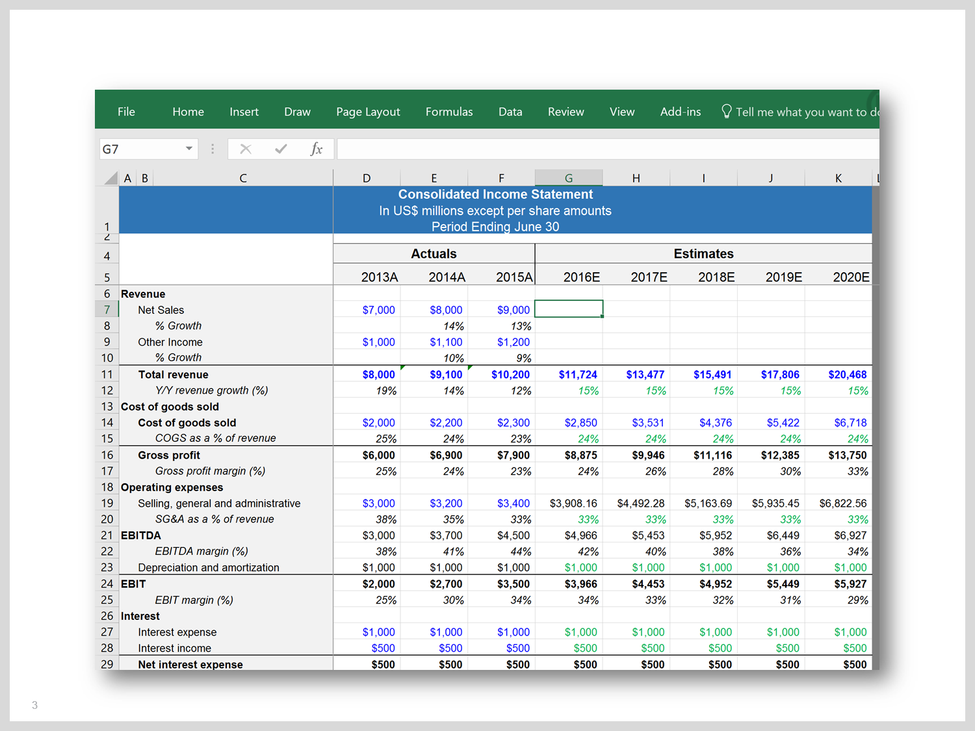Select row 7 header

click(107, 310)
